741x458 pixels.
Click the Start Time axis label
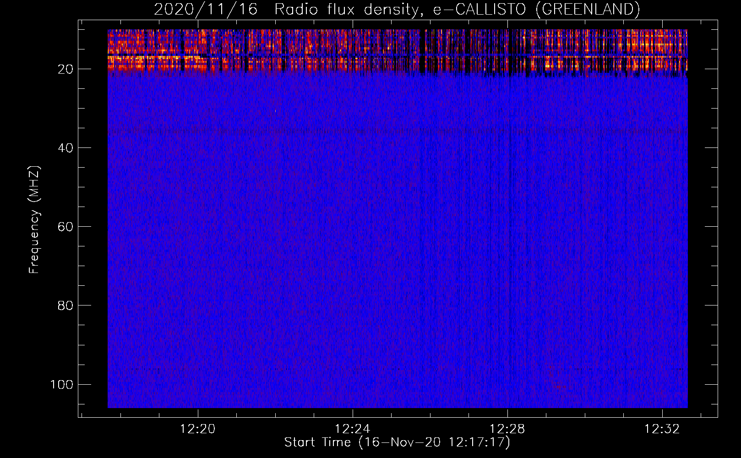point(397,442)
